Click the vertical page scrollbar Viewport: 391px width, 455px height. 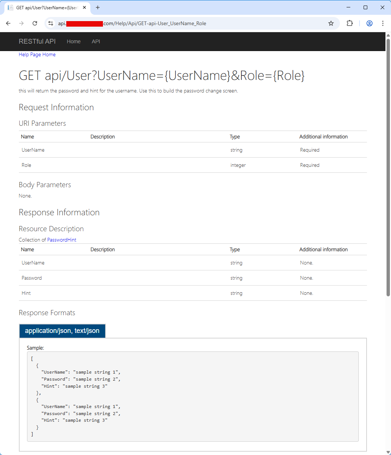(388, 166)
